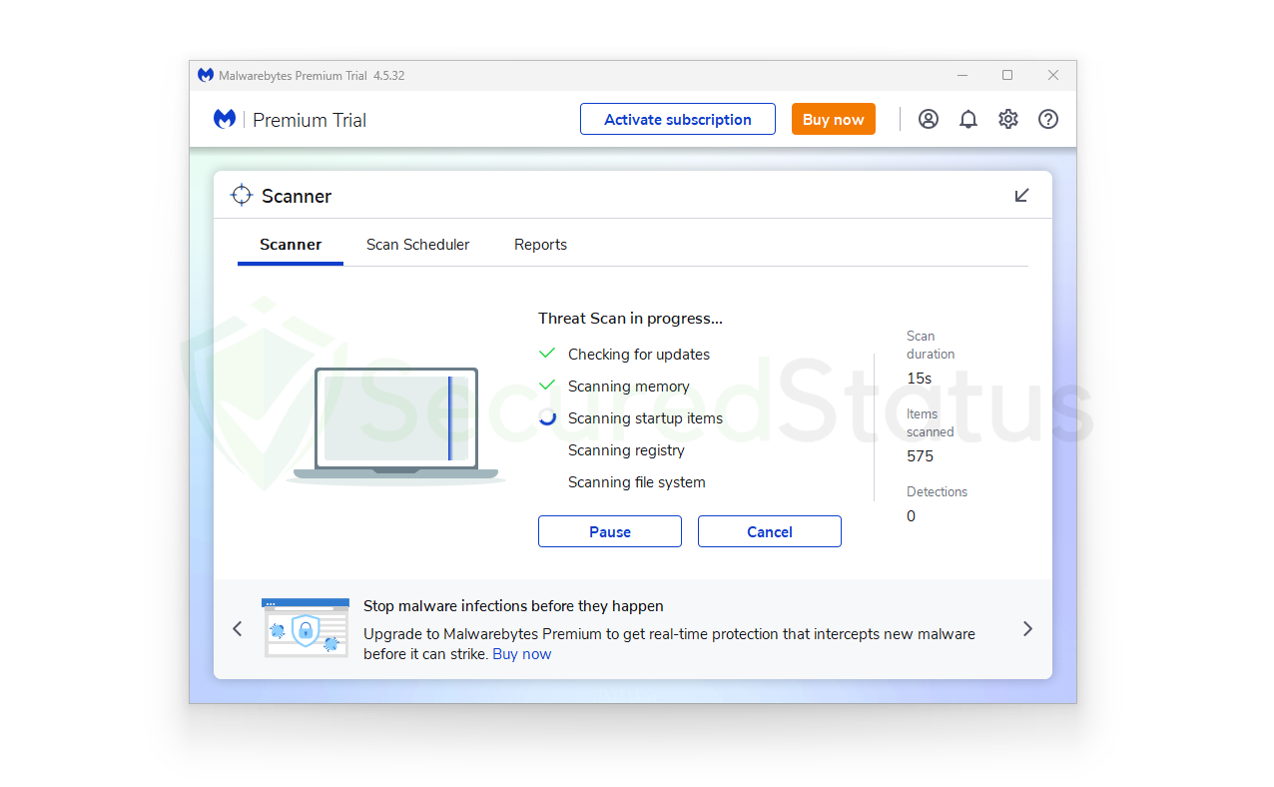Click the orange Buy now button
The width and height of the screenshot is (1274, 787).
(834, 119)
